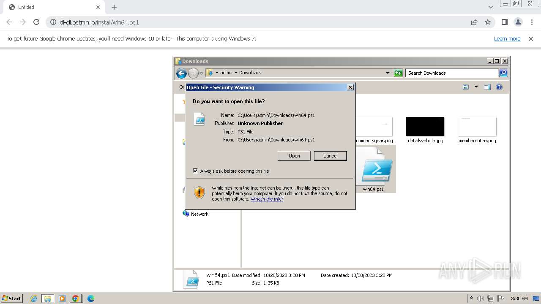Open the Windows Start menu

point(11,298)
